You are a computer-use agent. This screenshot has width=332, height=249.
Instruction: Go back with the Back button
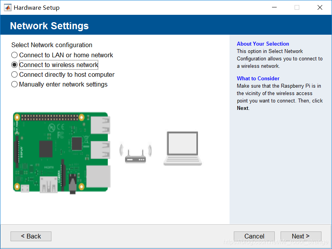click(x=31, y=236)
